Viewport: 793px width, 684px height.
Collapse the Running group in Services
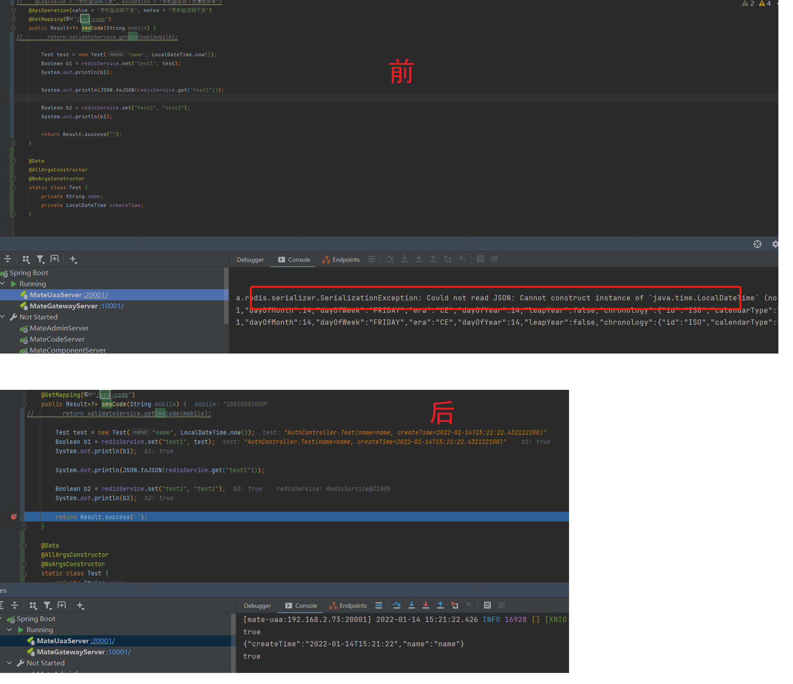[x=3, y=284]
